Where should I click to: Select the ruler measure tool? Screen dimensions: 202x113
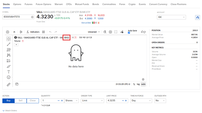click(8, 85)
